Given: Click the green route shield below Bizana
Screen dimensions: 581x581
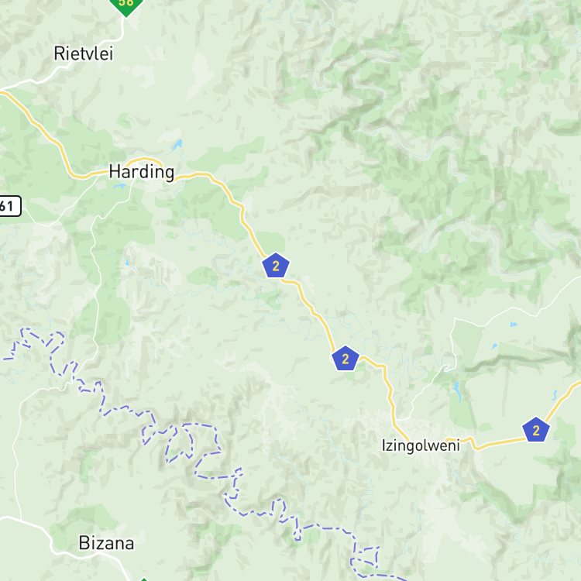Looking at the screenshot, I should point(144,579).
